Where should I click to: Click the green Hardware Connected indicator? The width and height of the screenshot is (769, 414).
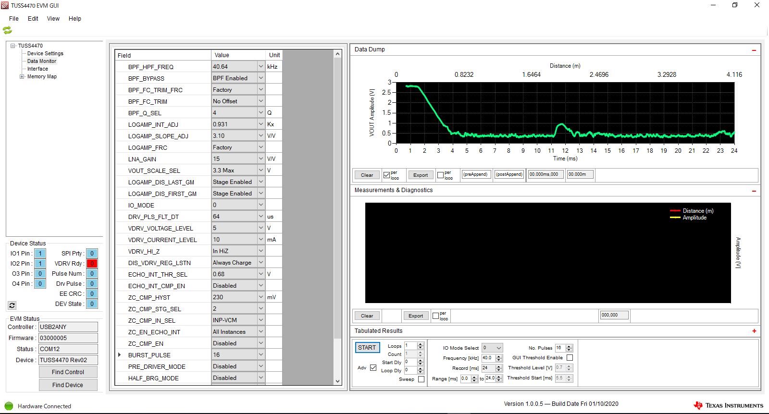pyautogui.click(x=9, y=406)
